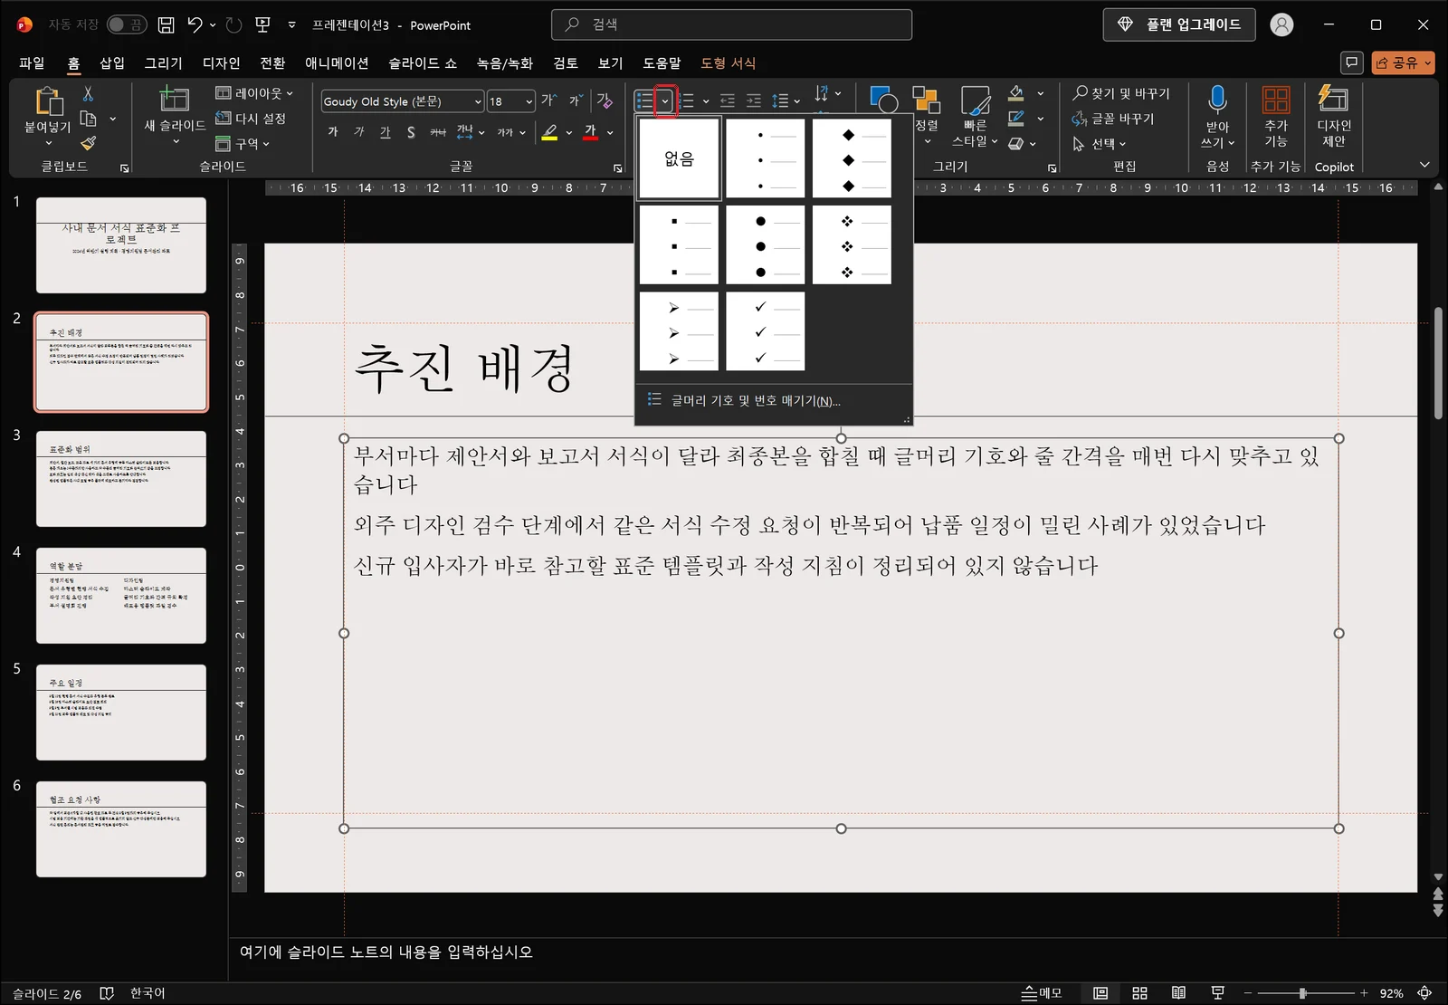Toggle AutoSave (자동 저장) switch
Image resolution: width=1448 pixels, height=1005 pixels.
coord(126,24)
